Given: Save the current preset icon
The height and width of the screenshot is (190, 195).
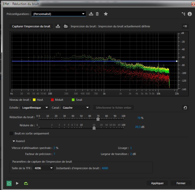Looking at the screenshot, I should [91, 14].
